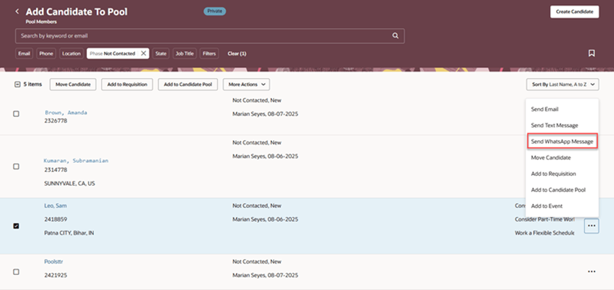Open the Phone filter chip
This screenshot has height=290, width=614.
point(46,53)
